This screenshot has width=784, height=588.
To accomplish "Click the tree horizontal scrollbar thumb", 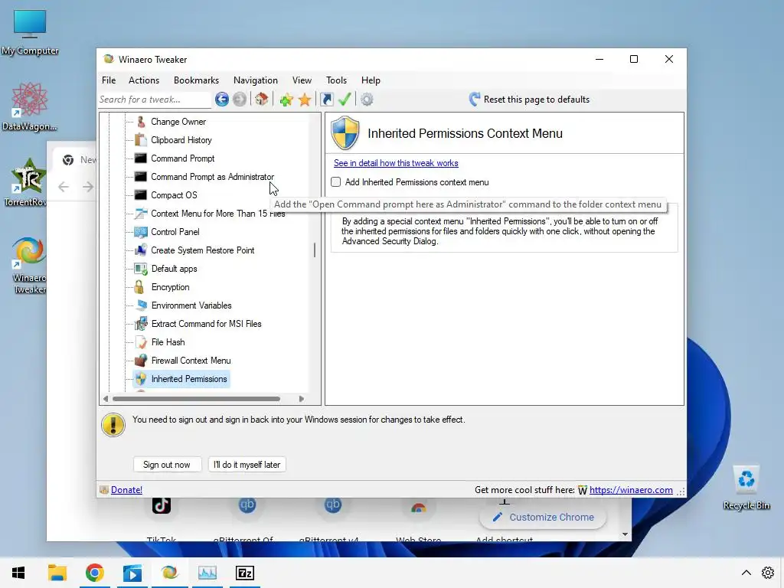I will (x=197, y=399).
